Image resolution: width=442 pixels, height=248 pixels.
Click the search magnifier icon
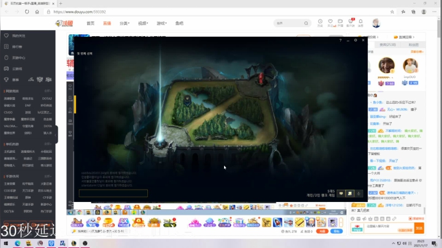click(306, 23)
